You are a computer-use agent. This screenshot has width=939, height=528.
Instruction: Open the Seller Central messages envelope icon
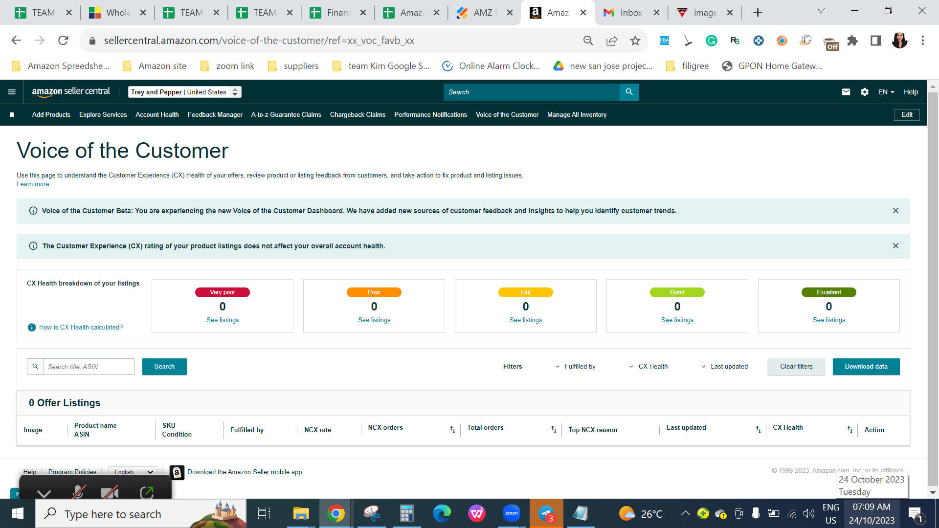(x=846, y=92)
